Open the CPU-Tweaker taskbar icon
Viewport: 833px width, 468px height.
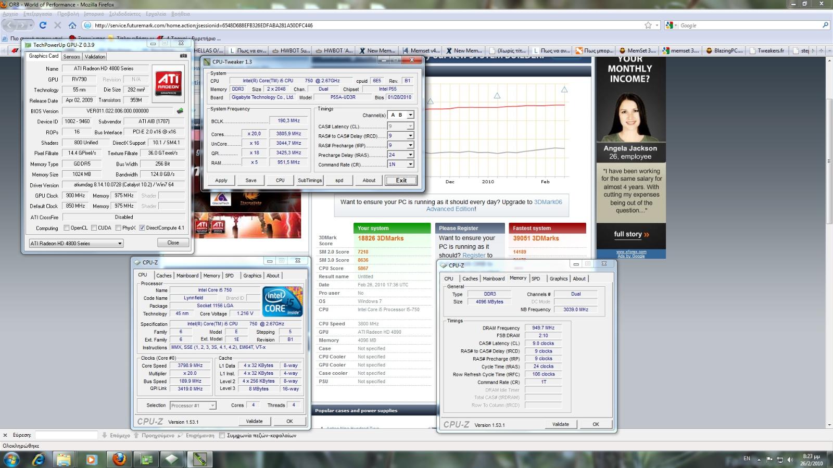(200, 459)
